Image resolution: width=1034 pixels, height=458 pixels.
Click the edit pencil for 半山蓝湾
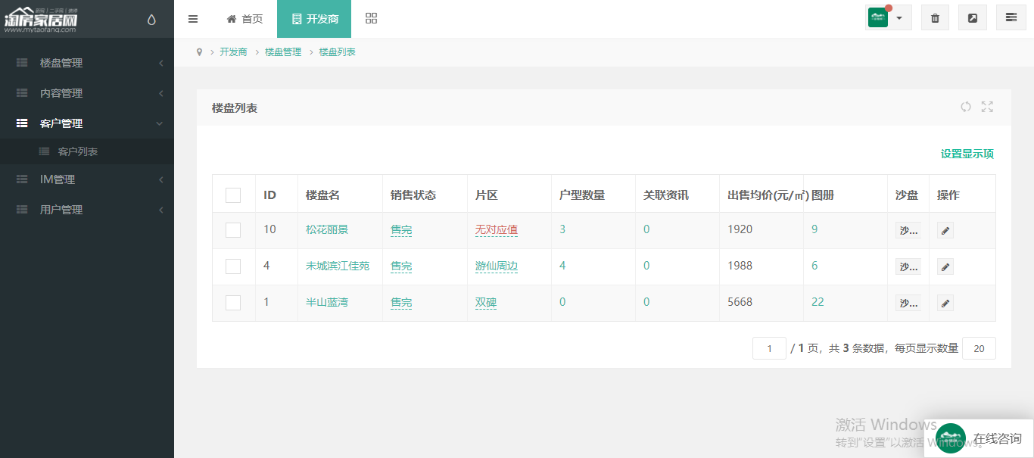tap(945, 303)
